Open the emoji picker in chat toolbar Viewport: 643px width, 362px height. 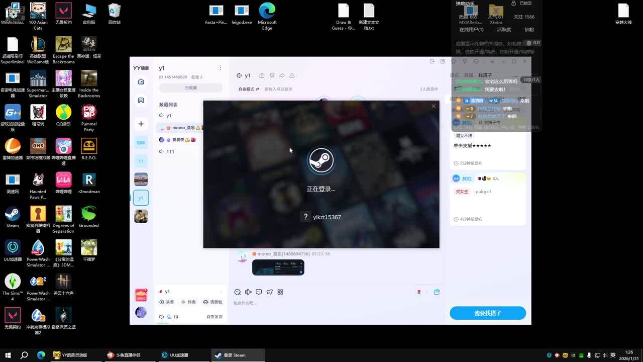point(238,292)
